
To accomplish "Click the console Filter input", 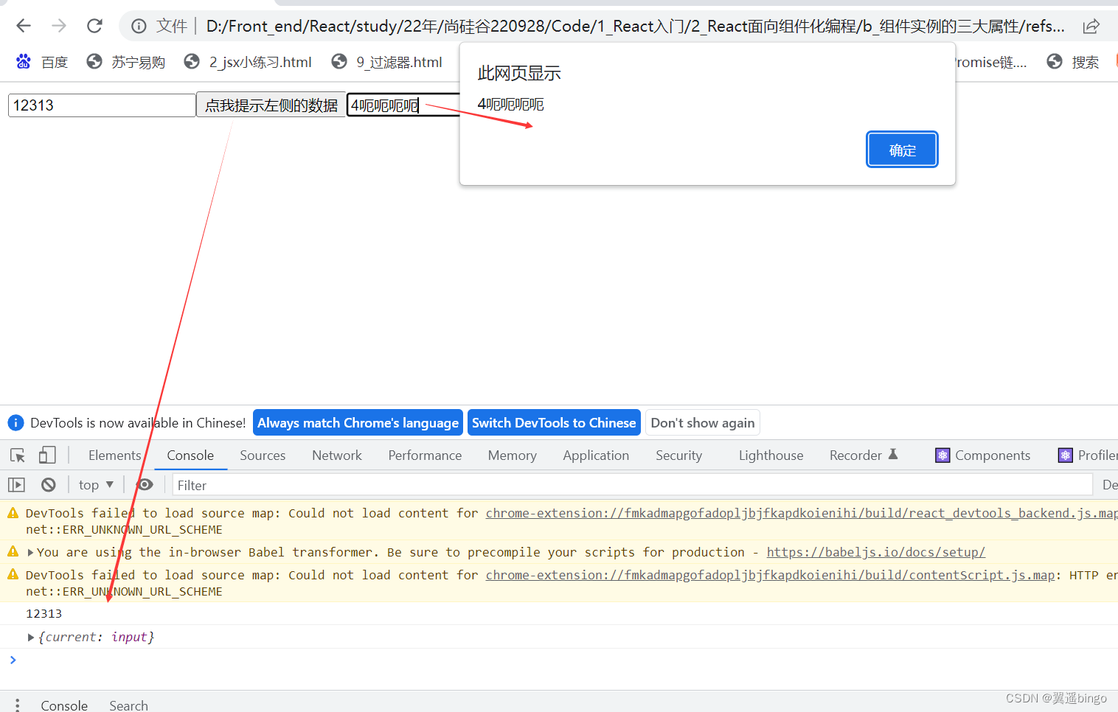I will point(632,485).
